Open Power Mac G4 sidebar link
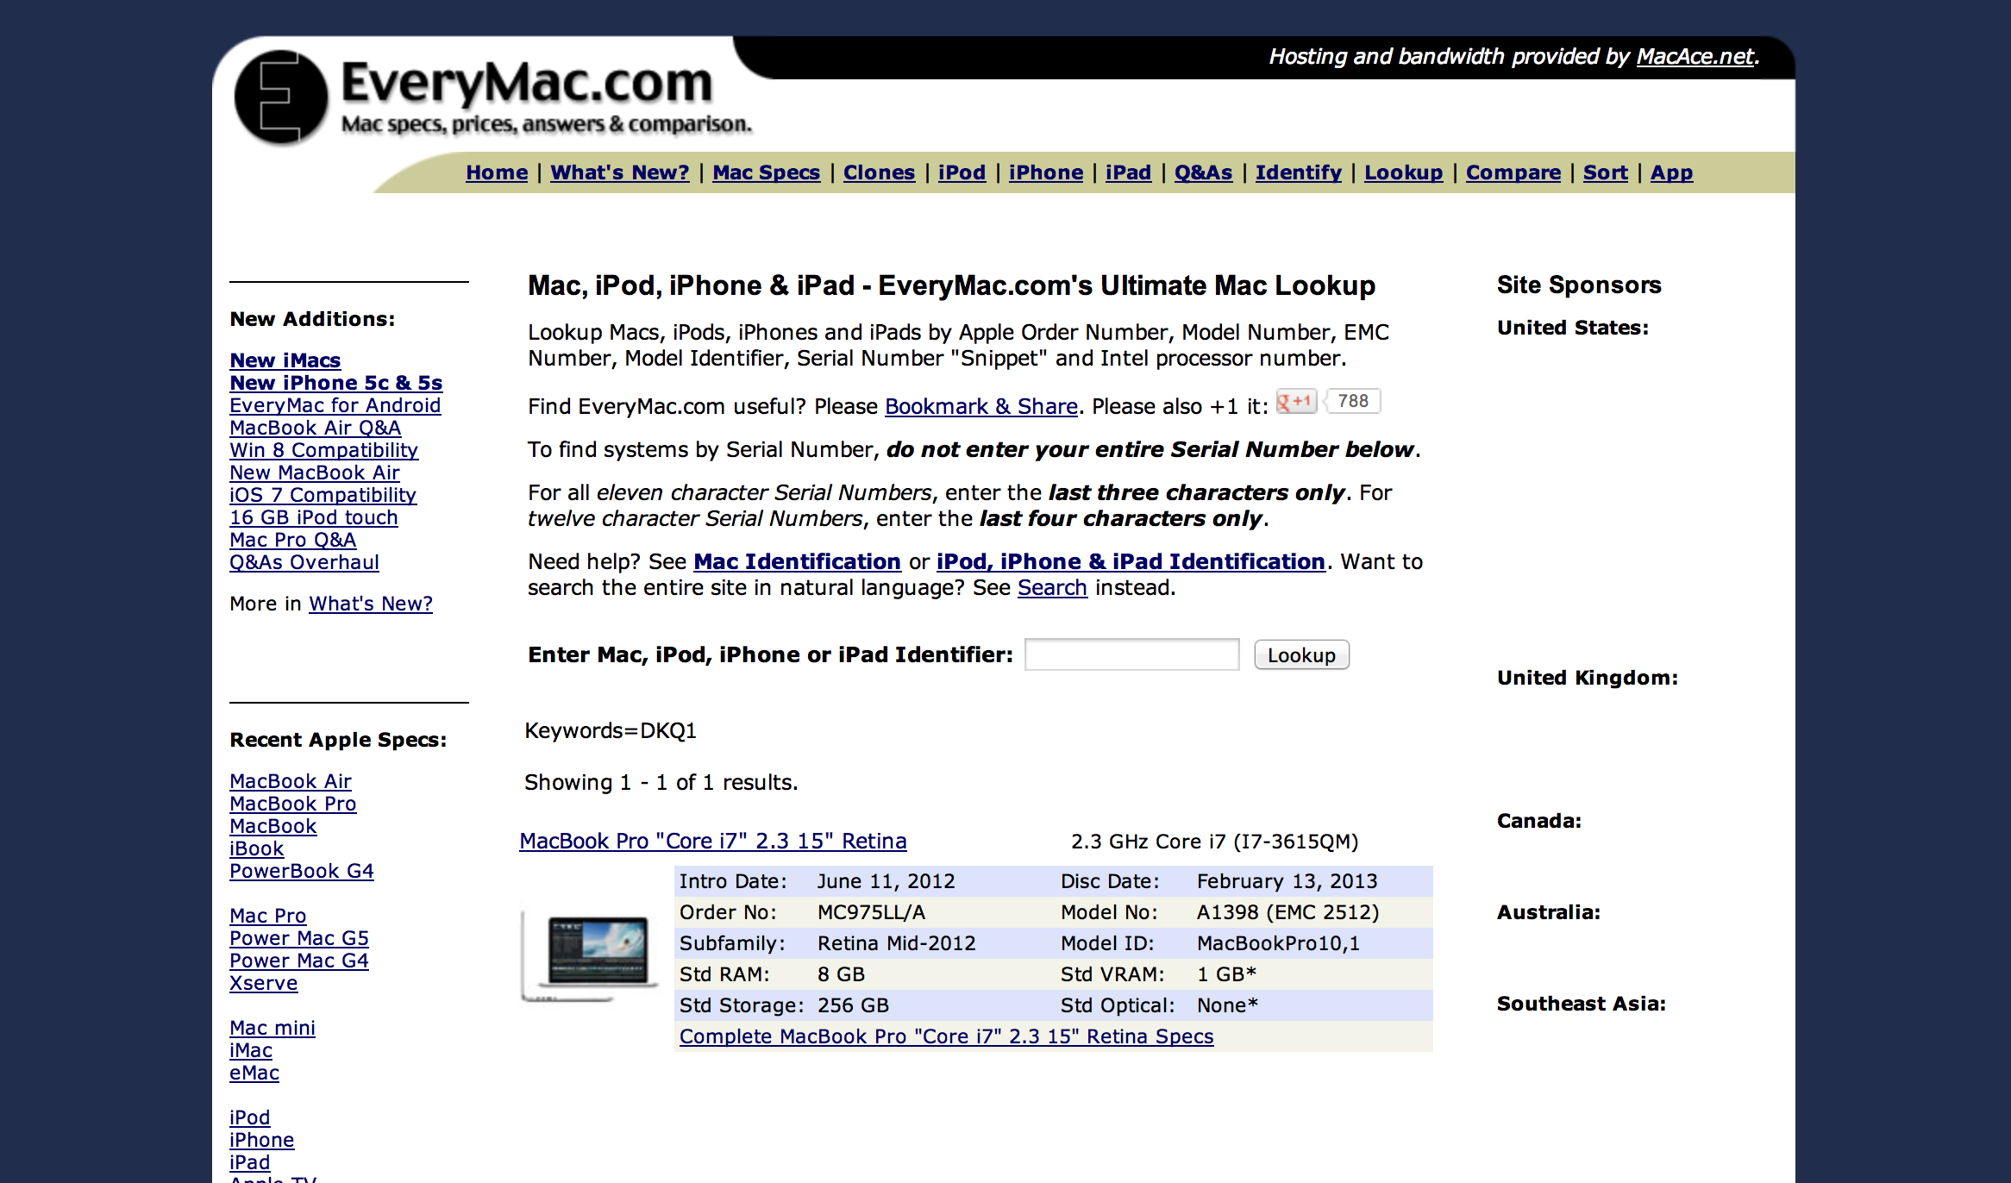The image size is (2011, 1183). pyautogui.click(x=298, y=961)
